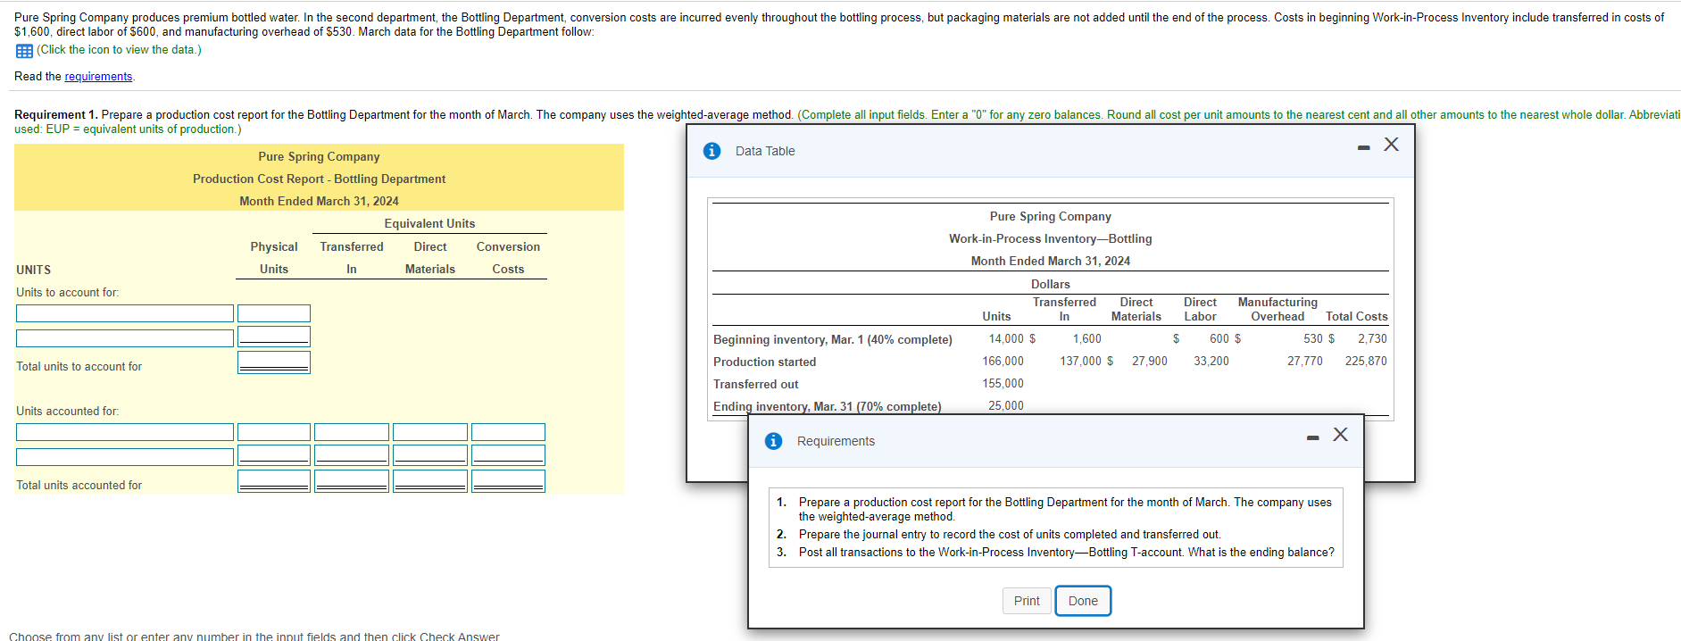This screenshot has width=1681, height=641.
Task: Click 'Total units accounted for' label
Action: coord(79,485)
